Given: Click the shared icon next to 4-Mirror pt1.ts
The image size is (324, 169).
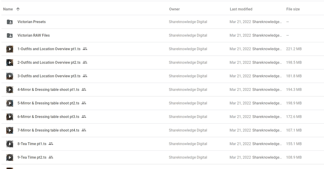Looking at the screenshot, I should click(84, 89).
